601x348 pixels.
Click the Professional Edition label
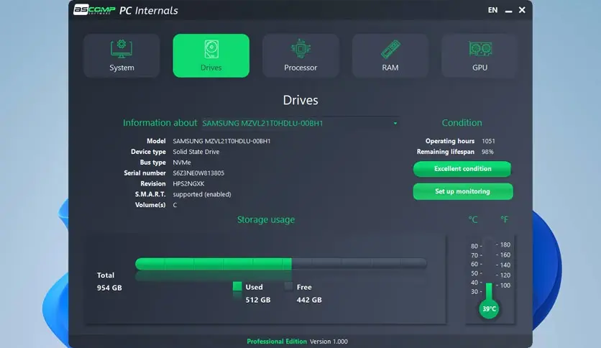click(x=277, y=342)
